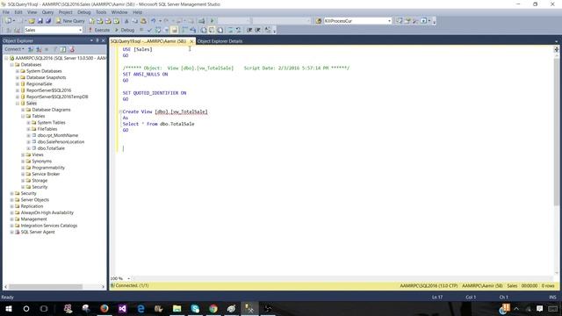Open the Tools menu
Viewport: 562px width, 316px height.
pos(101,12)
